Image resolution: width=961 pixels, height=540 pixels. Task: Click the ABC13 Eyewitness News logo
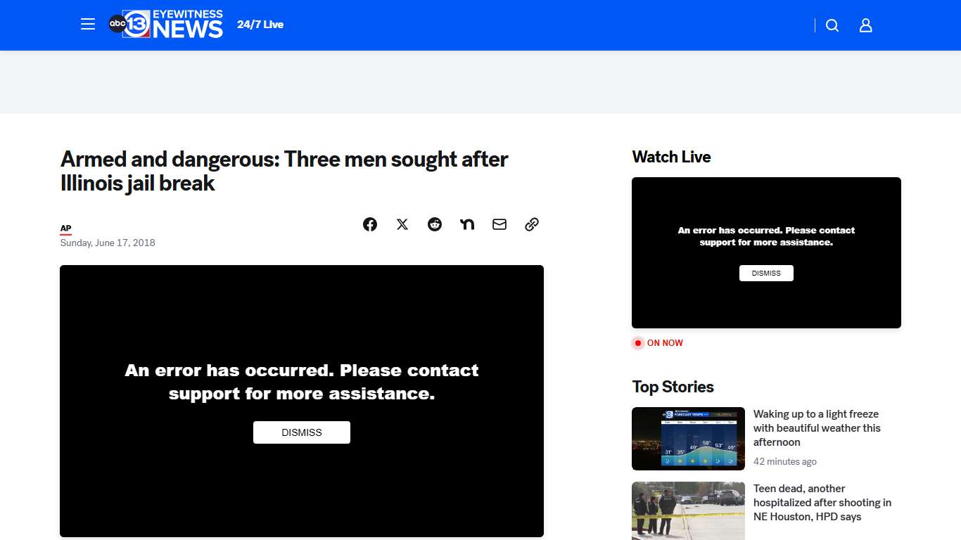coord(166,25)
